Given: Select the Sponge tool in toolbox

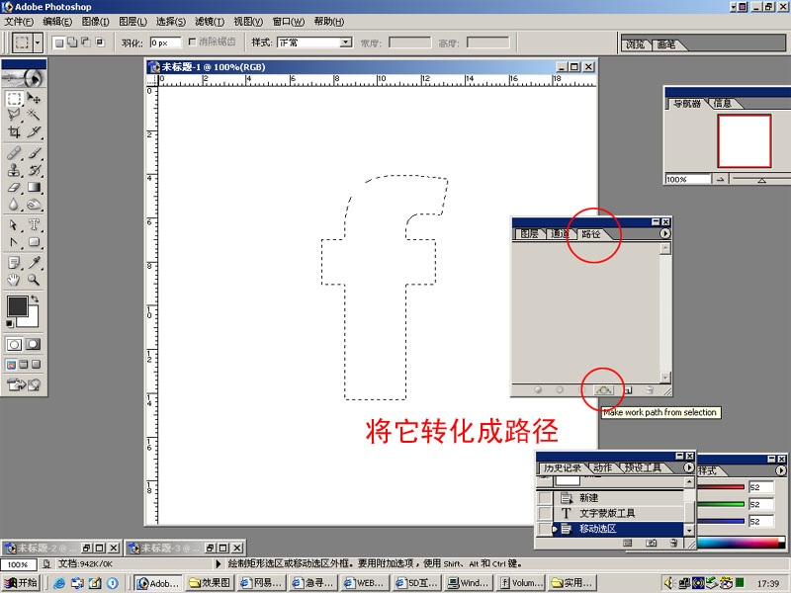Looking at the screenshot, I should click(x=34, y=205).
